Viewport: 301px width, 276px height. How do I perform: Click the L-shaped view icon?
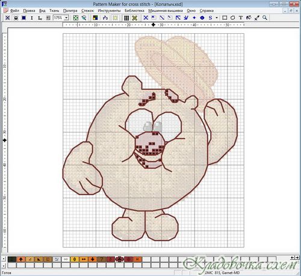click(x=40, y=18)
